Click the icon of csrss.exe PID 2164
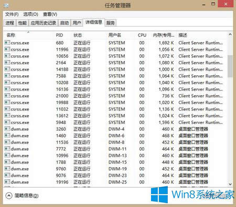The image size is (236, 207). click(x=7, y=62)
